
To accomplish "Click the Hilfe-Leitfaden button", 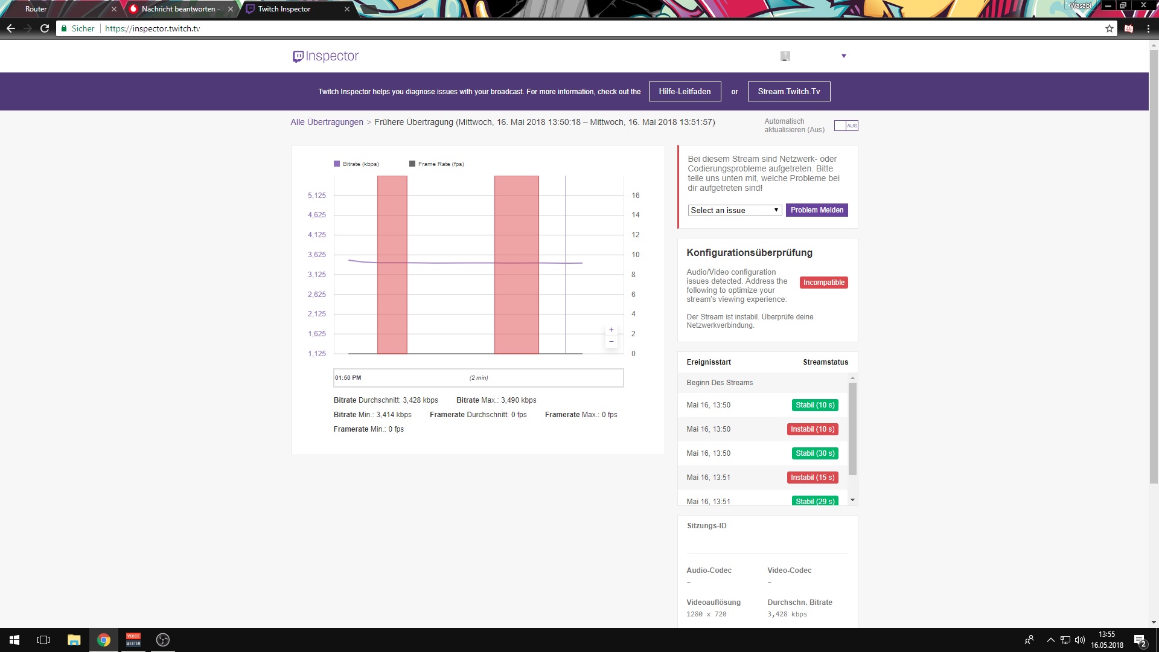I will tap(685, 91).
